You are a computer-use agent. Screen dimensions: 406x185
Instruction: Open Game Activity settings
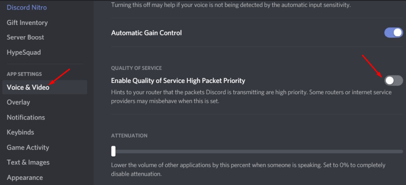[x=28, y=147]
